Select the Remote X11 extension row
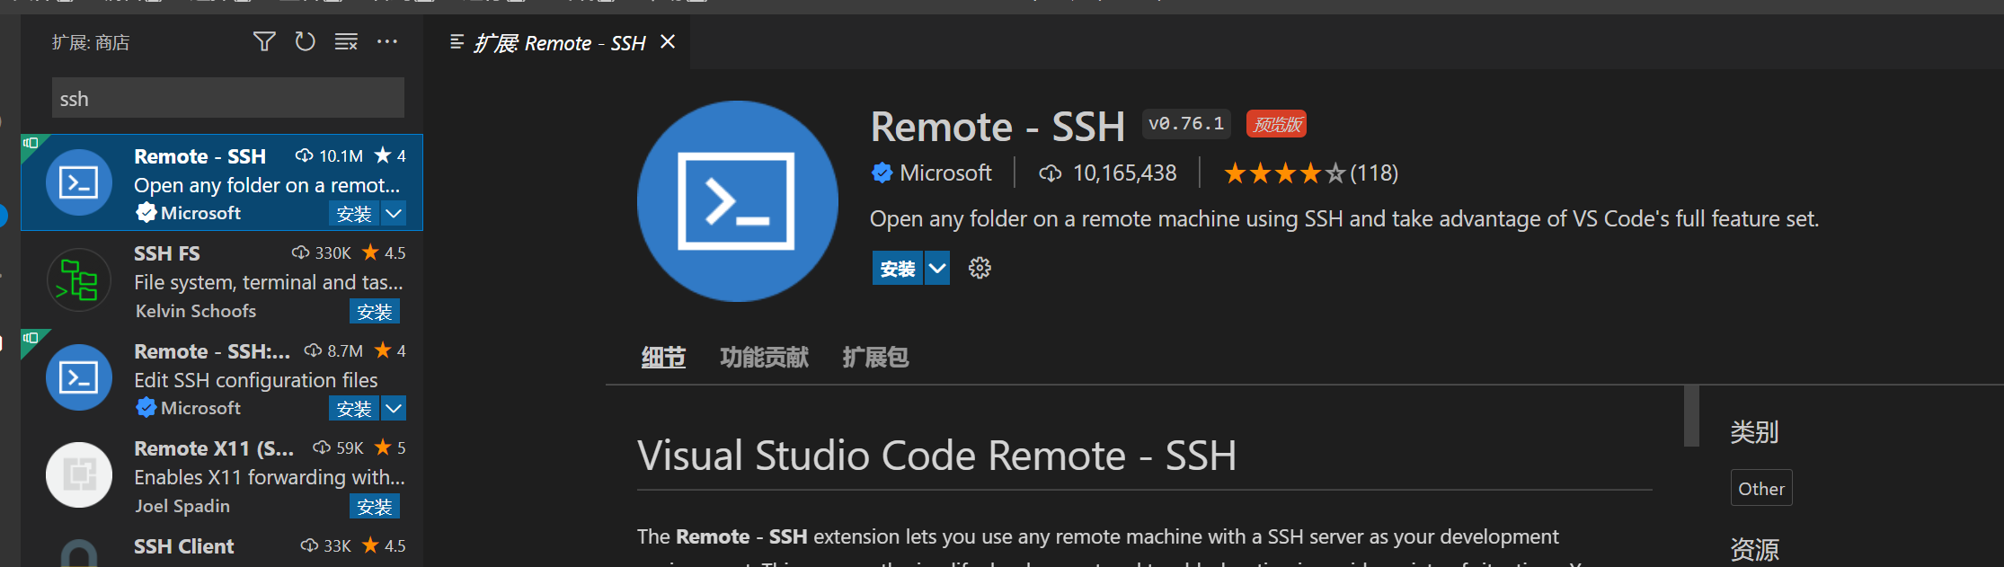2004x567 pixels. (222, 474)
